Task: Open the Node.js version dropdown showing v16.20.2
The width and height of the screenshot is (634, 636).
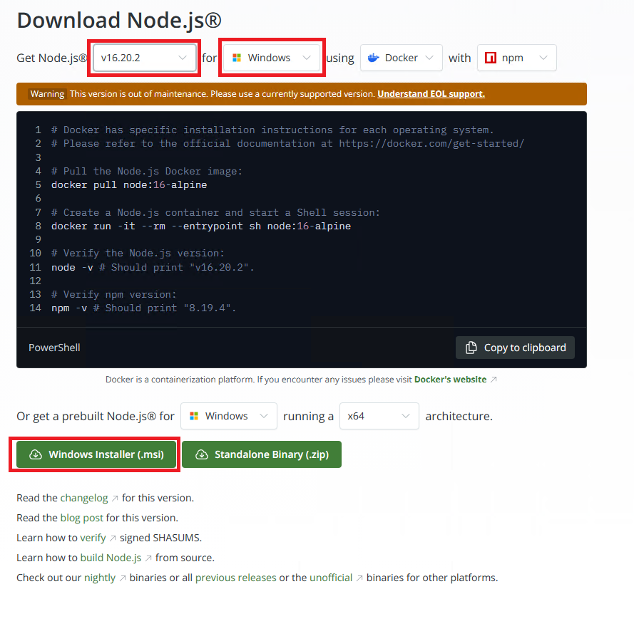Action: tap(143, 58)
